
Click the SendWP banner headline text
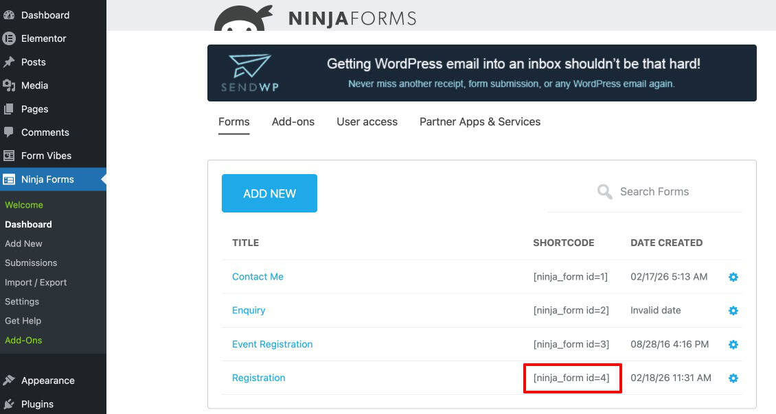point(513,64)
